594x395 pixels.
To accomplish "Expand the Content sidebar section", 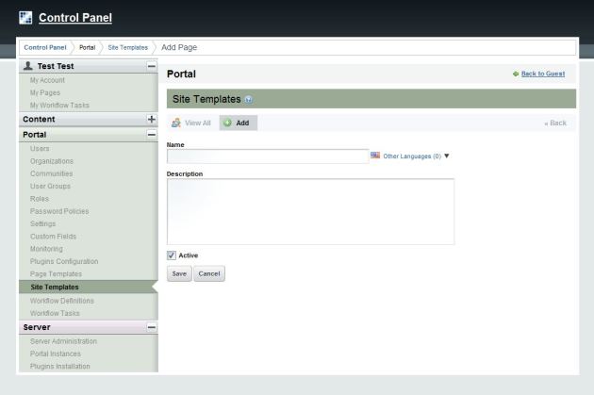I will 151,120.
